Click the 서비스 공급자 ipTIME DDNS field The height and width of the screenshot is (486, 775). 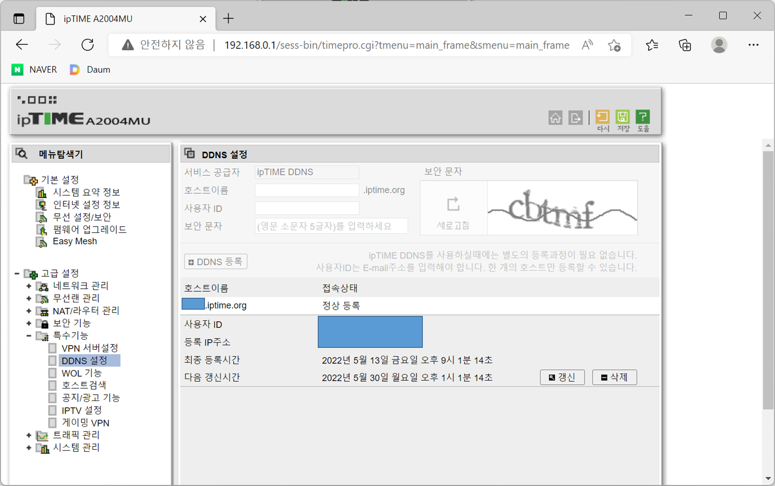307,172
